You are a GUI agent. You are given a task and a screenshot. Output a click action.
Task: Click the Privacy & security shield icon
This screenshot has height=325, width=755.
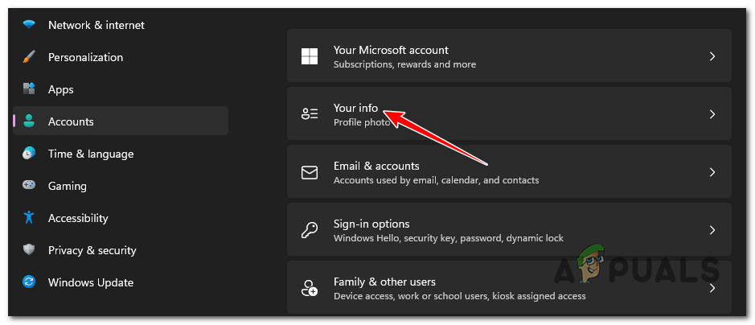[x=29, y=250]
